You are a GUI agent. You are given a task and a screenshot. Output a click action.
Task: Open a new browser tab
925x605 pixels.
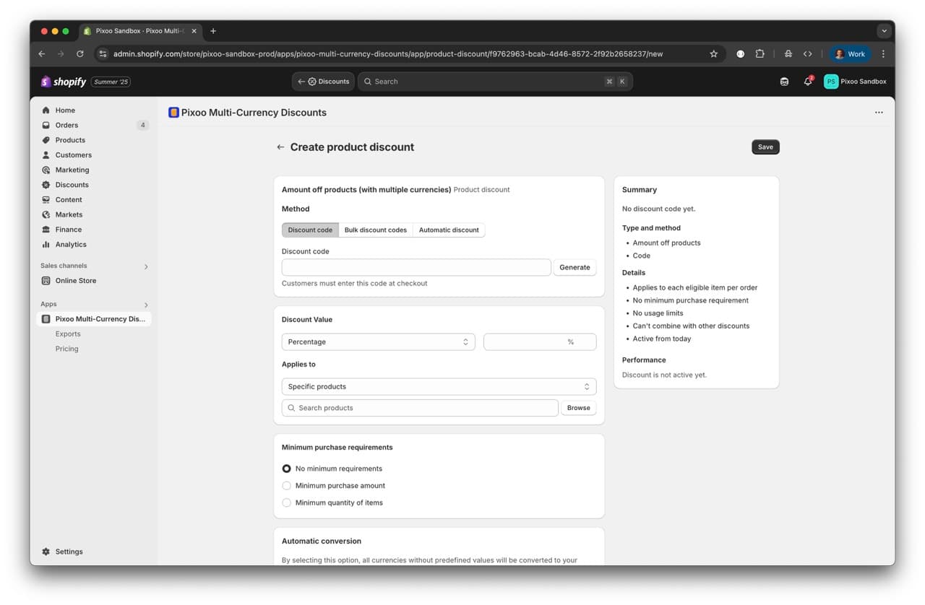coord(213,31)
